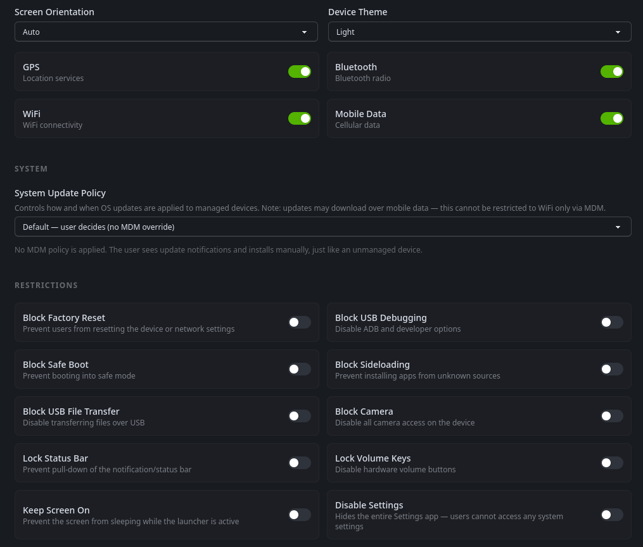Toggle Lock Status Bar on
The image size is (643, 547).
(299, 463)
